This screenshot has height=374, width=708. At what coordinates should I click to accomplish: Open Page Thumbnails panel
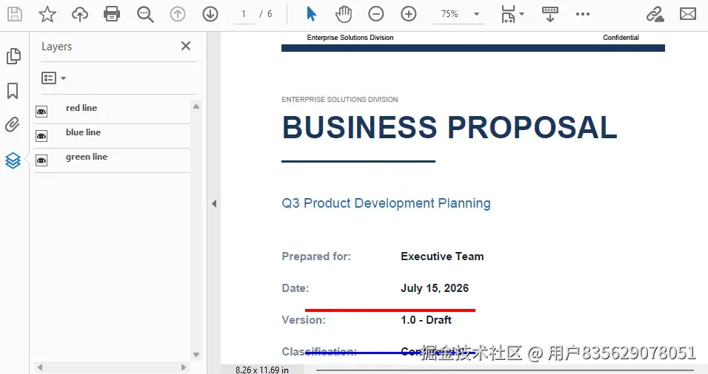(13, 56)
